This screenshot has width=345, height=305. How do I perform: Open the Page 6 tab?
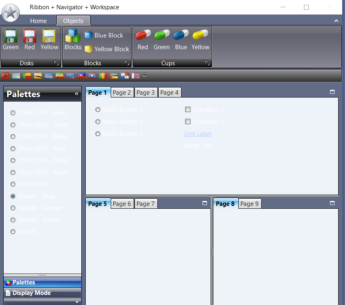tap(122, 203)
